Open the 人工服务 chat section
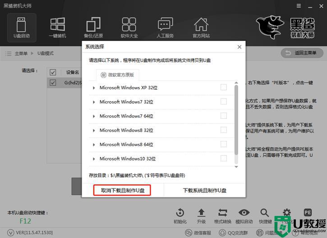The height and width of the screenshot is (238, 327). click(165, 27)
